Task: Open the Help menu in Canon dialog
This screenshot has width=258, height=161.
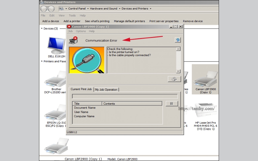Action: [x=92, y=31]
